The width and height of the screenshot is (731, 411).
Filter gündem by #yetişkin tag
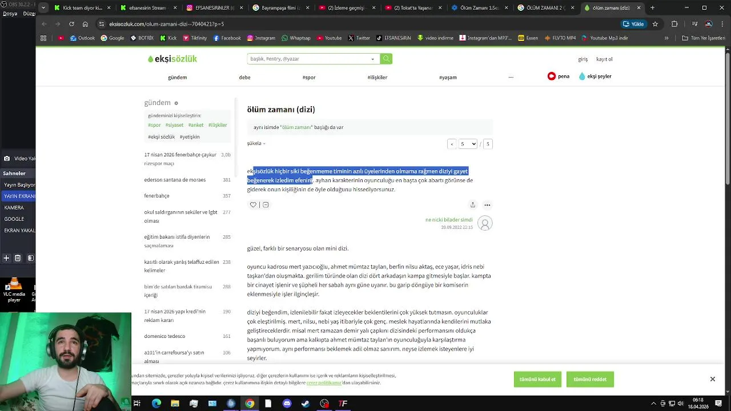pyautogui.click(x=190, y=137)
